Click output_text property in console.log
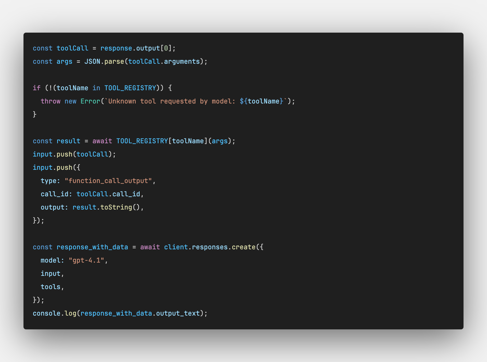Screen dimensions: 487x362 coord(178,313)
